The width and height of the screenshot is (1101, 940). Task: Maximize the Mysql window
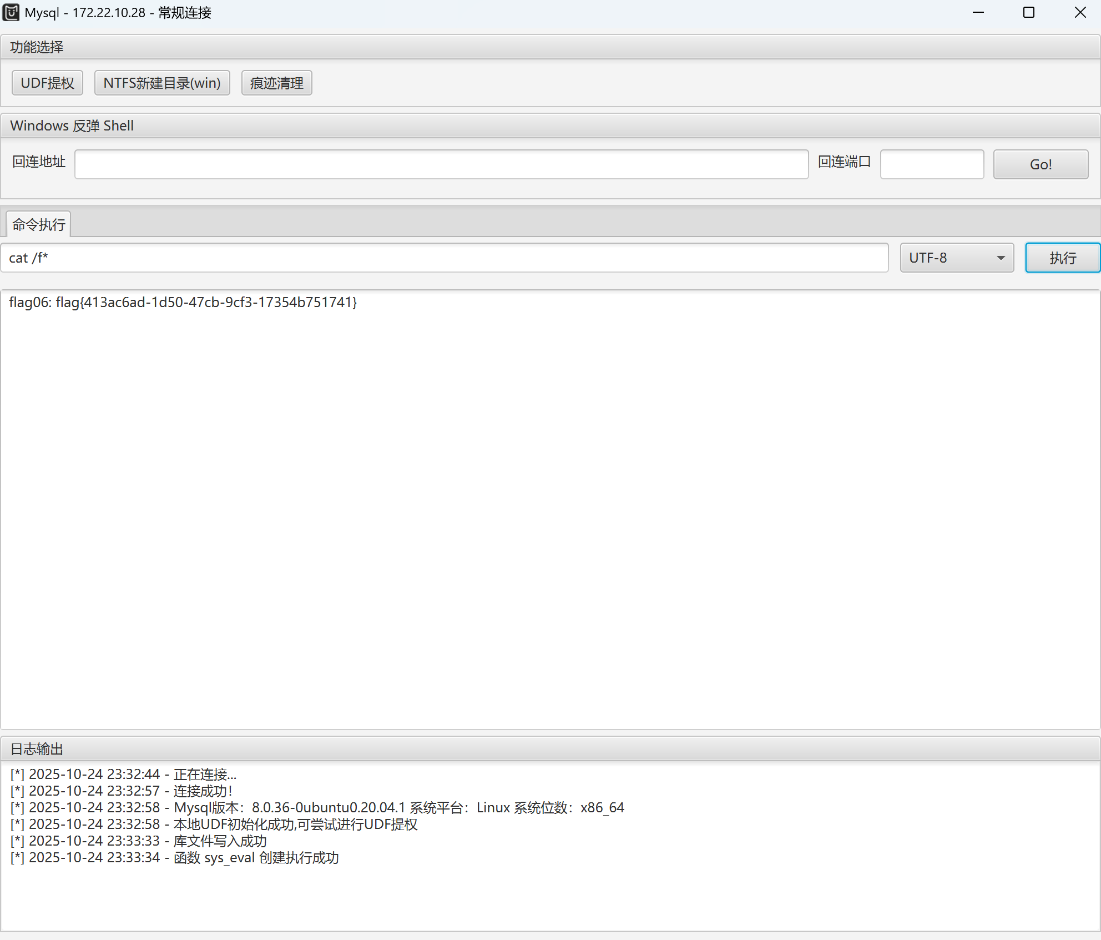pyautogui.click(x=1028, y=12)
